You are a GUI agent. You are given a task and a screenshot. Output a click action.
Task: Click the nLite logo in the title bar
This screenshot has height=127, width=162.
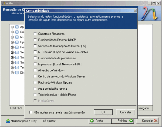click(4, 3)
